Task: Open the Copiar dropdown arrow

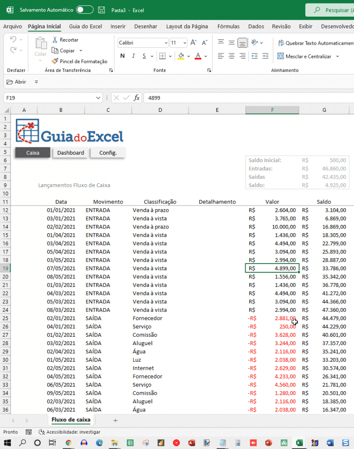Action: point(81,50)
